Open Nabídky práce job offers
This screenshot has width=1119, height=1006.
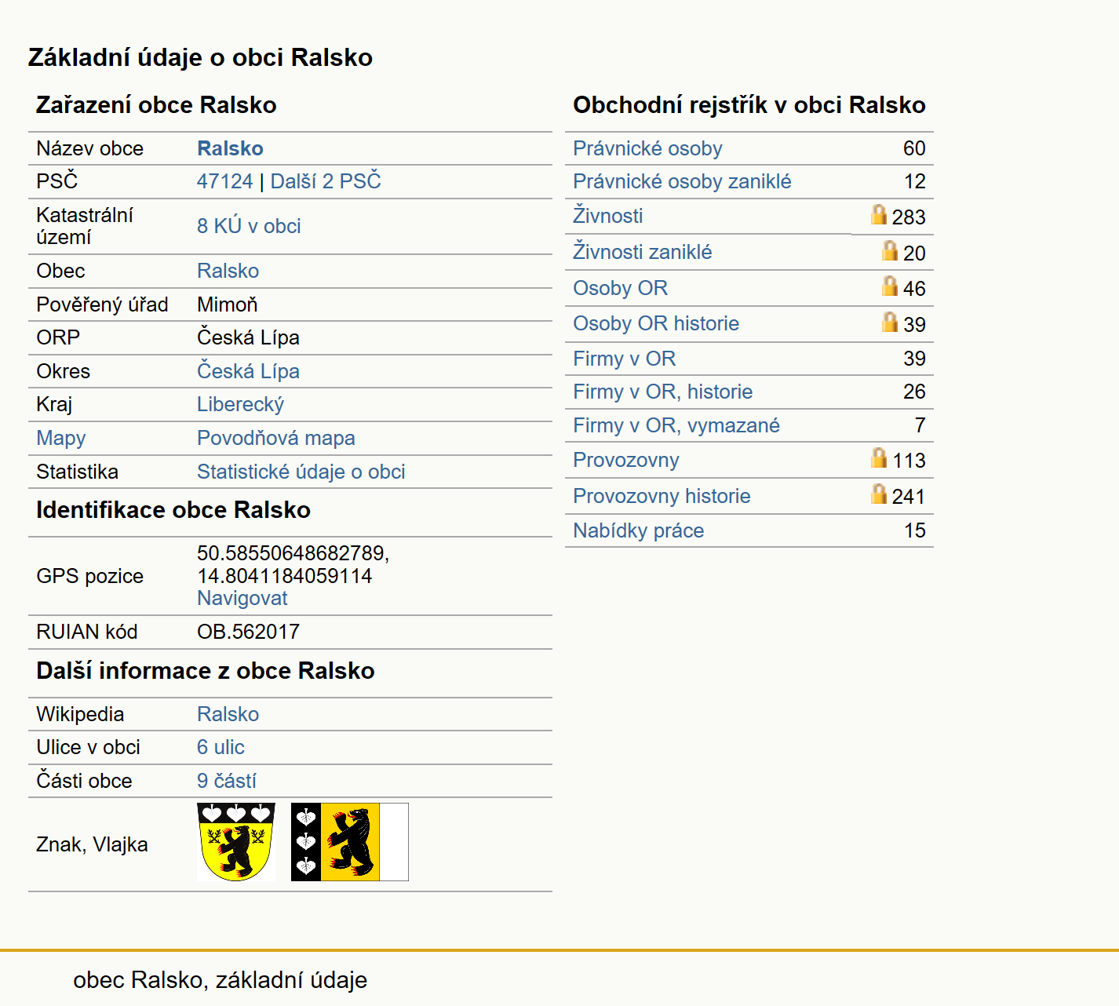click(x=639, y=530)
